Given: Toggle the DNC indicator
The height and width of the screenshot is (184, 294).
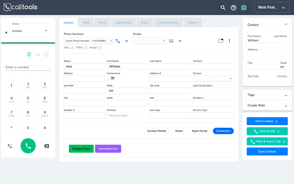Looking at the screenshot, I should click(x=72, y=48).
